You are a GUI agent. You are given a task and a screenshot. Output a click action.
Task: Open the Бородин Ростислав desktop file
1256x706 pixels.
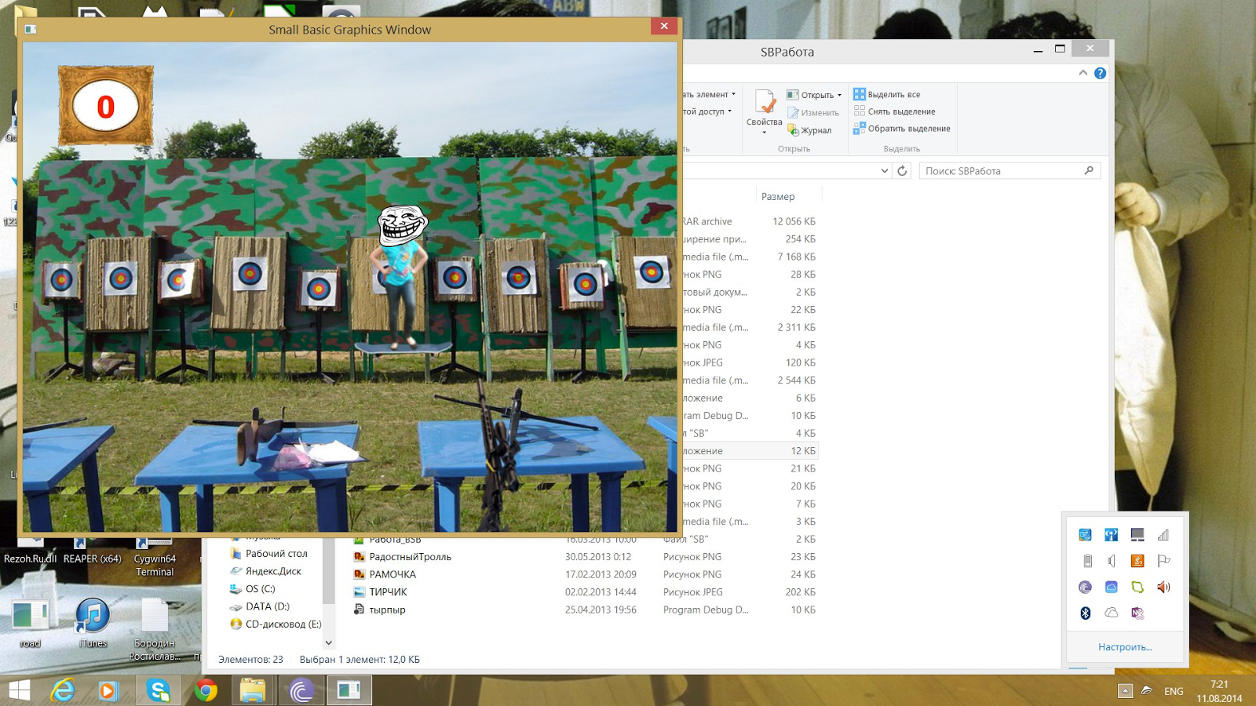pyautogui.click(x=155, y=629)
